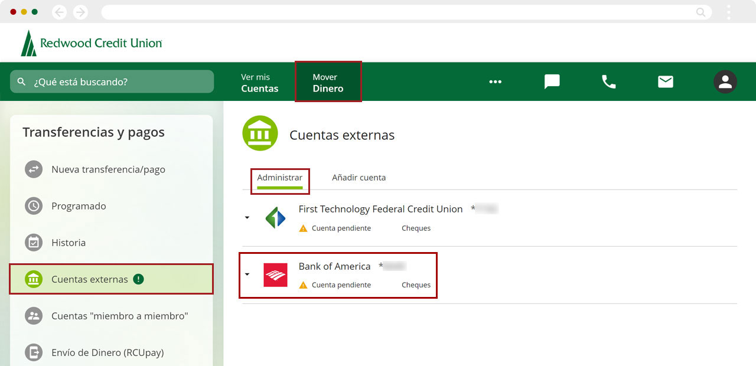Click the large green bank icon in header

pyautogui.click(x=260, y=133)
